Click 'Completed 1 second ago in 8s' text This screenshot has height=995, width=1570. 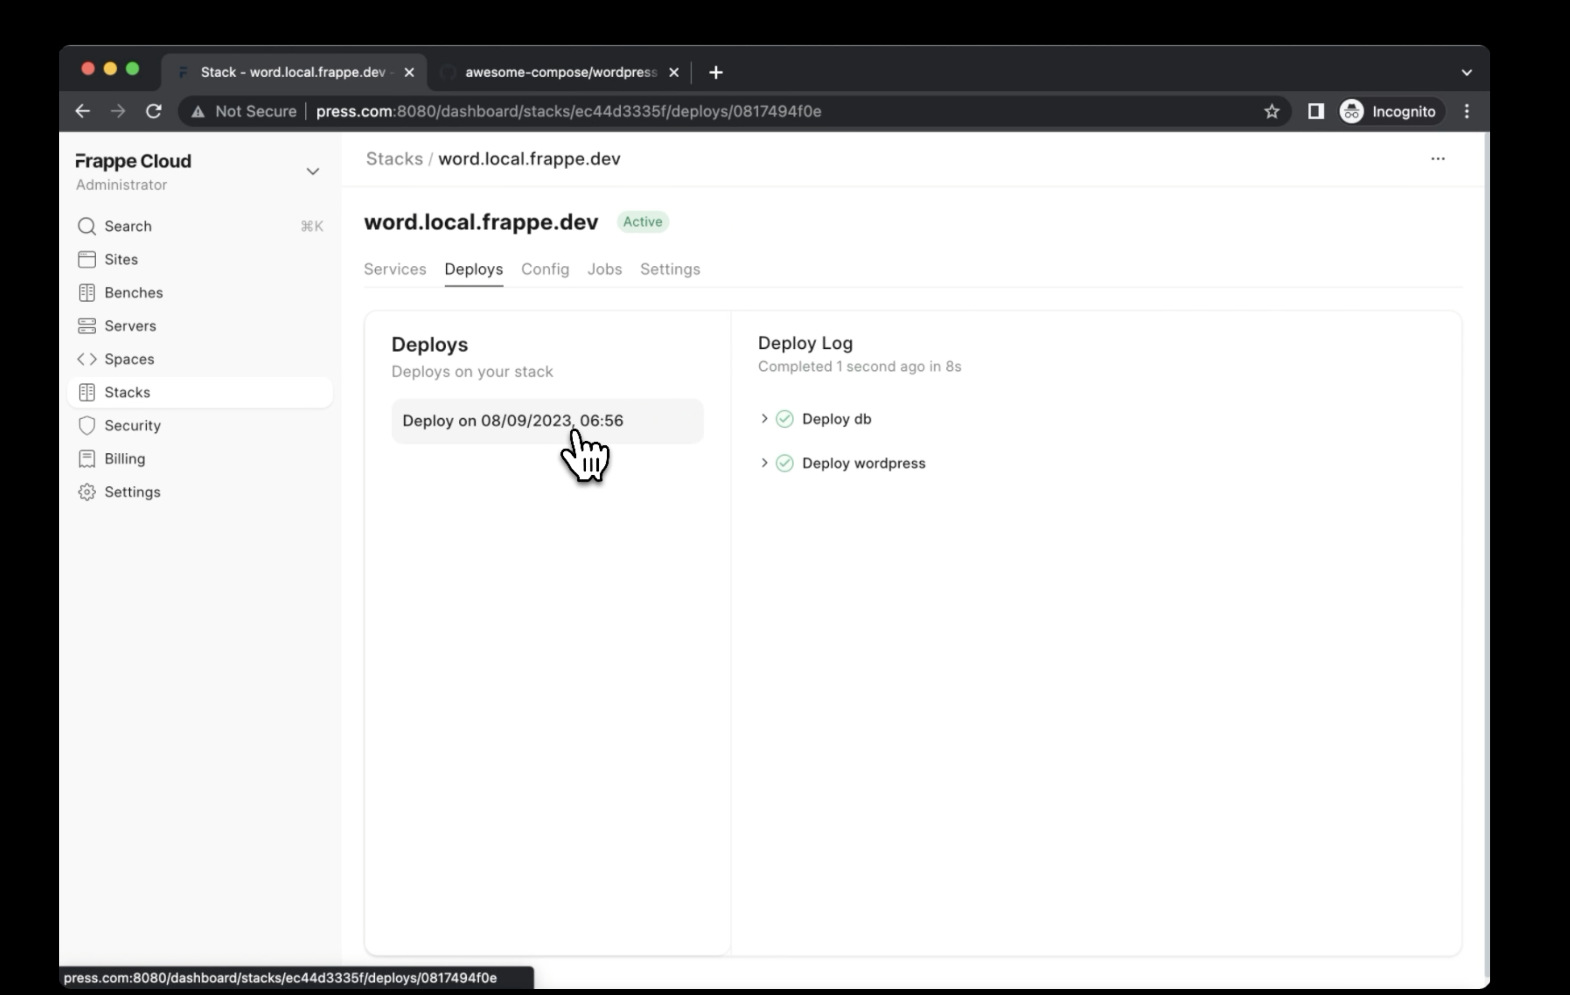[x=859, y=367]
